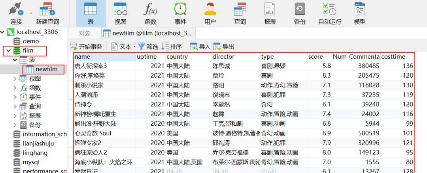Click the 筛选 filter button
The width and height of the screenshot is (427, 173).
coord(148,47)
